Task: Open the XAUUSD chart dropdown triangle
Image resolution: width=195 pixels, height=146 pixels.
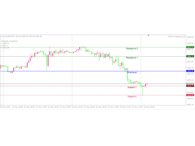Action: [1, 36]
